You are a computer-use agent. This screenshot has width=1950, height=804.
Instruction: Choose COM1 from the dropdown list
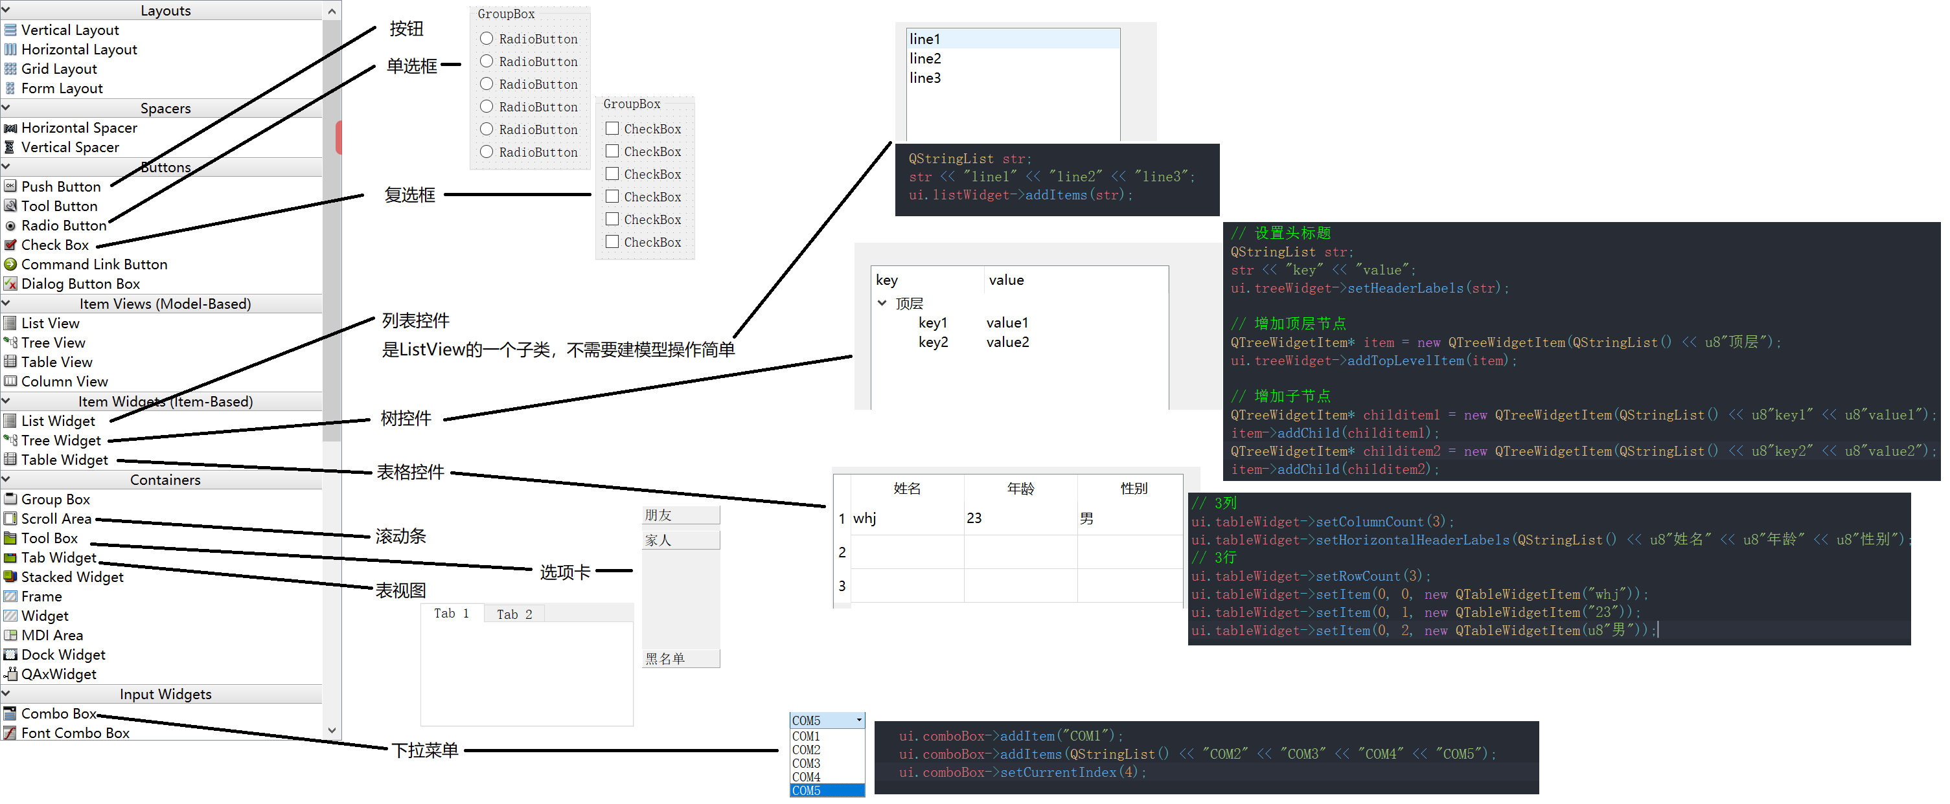coord(827,737)
